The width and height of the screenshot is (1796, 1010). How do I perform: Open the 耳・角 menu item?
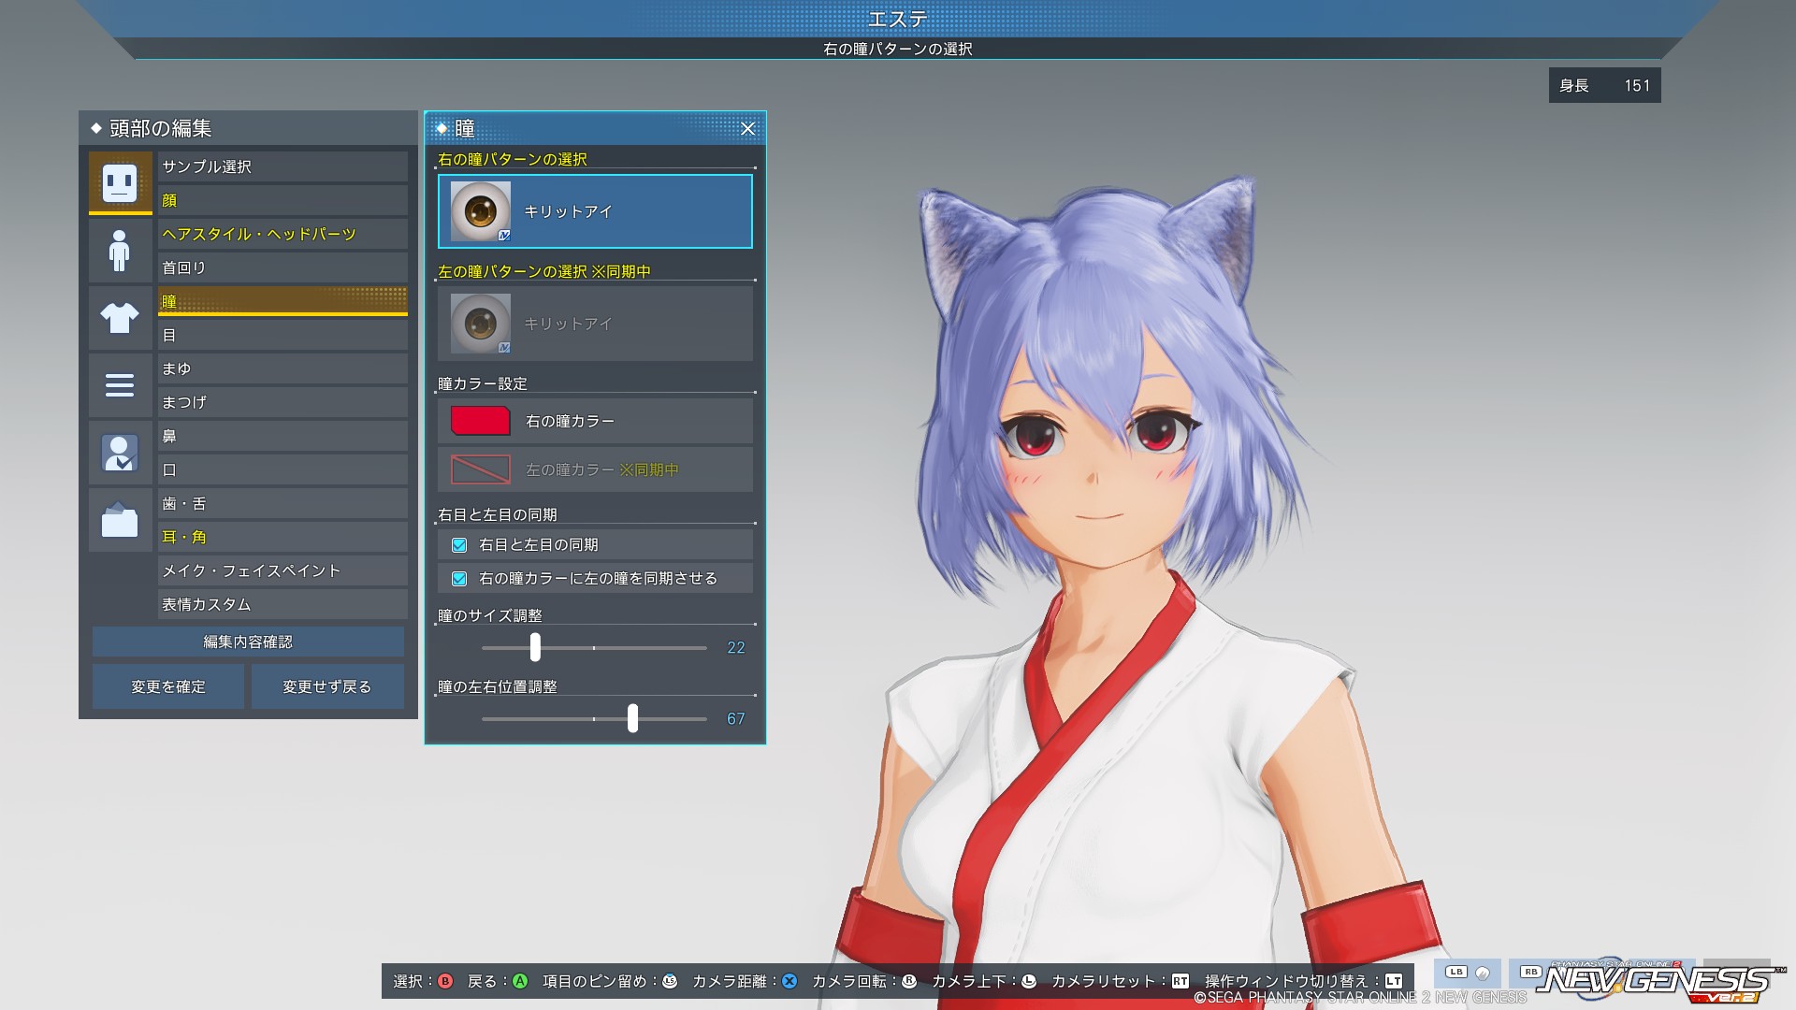[x=282, y=537]
